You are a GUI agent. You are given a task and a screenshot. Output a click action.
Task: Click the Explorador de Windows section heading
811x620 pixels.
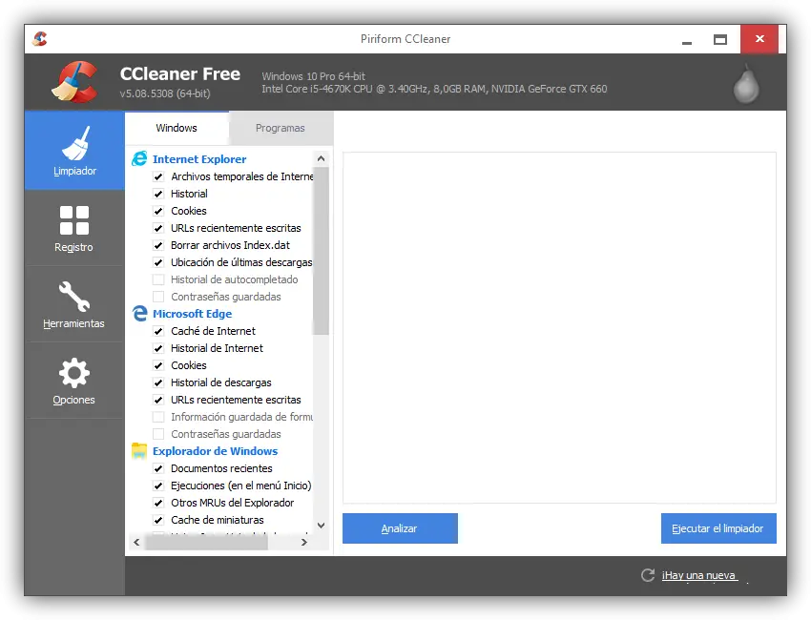216,451
